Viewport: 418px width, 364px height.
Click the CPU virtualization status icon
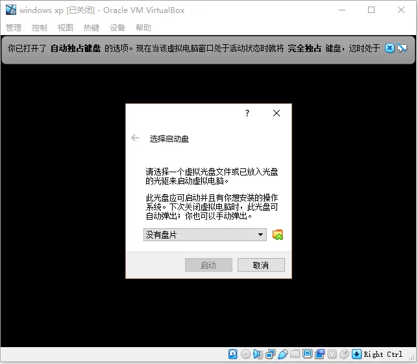pos(332,354)
